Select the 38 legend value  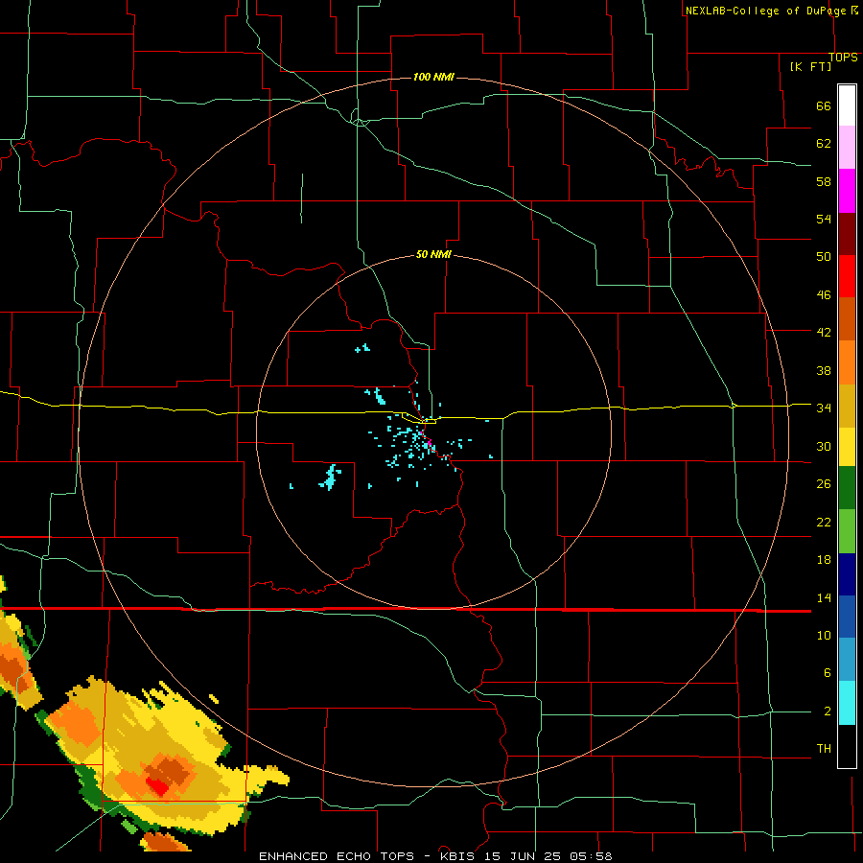pyautogui.click(x=824, y=370)
